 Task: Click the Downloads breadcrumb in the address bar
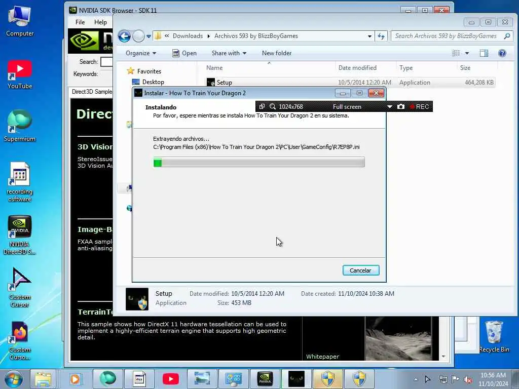click(188, 36)
